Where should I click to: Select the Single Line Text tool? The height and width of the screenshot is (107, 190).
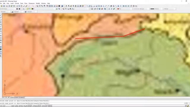click(x=69, y=6)
